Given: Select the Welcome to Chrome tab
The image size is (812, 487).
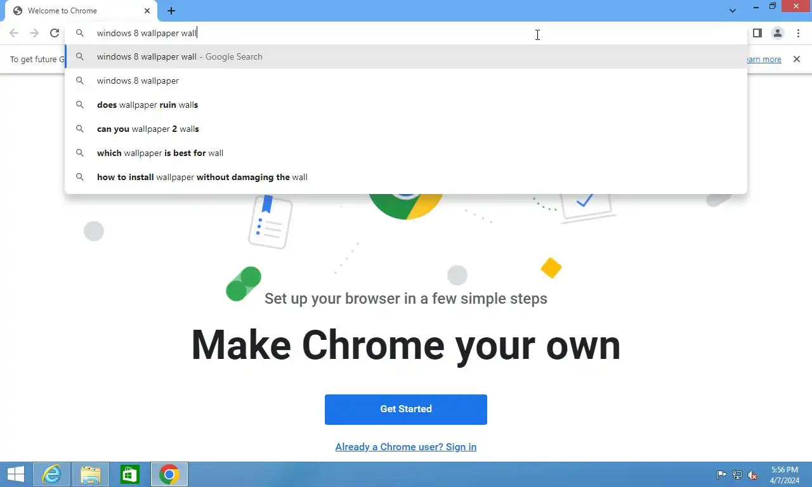Looking at the screenshot, I should click(80, 11).
